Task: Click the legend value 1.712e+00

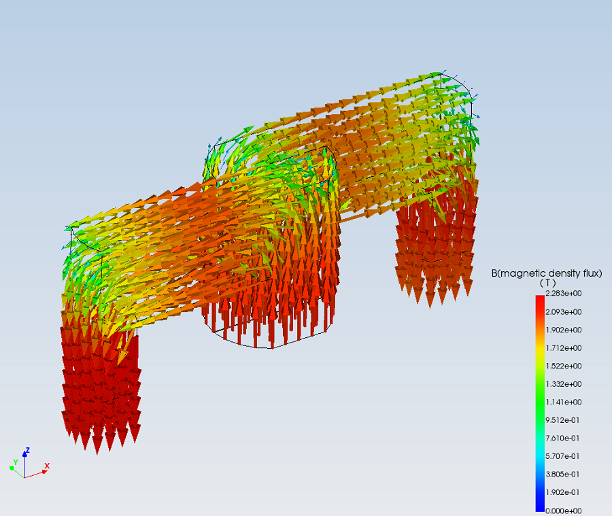Action: 564,348
